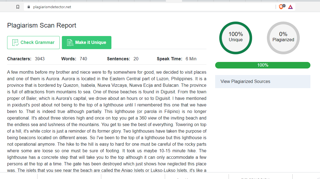This screenshot has height=179, width=320.
Task: Open View Plagiarized Sources panel
Action: [x=263, y=82]
